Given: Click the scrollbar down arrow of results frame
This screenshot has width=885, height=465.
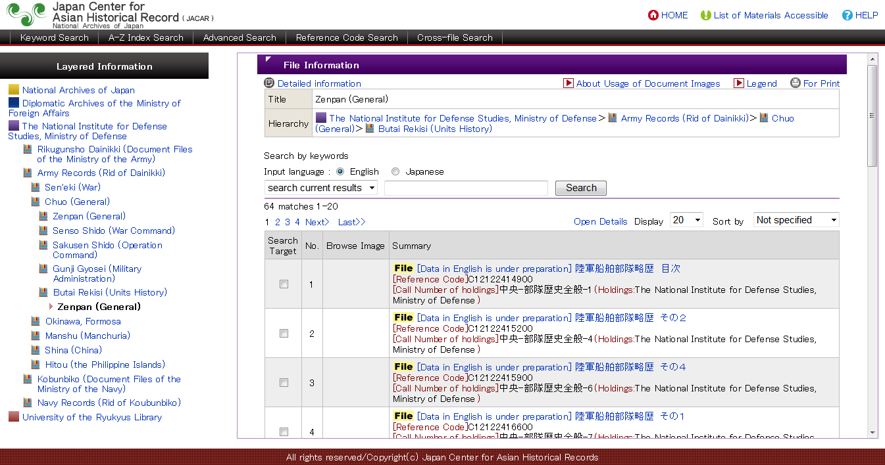Looking at the screenshot, I should (872, 433).
